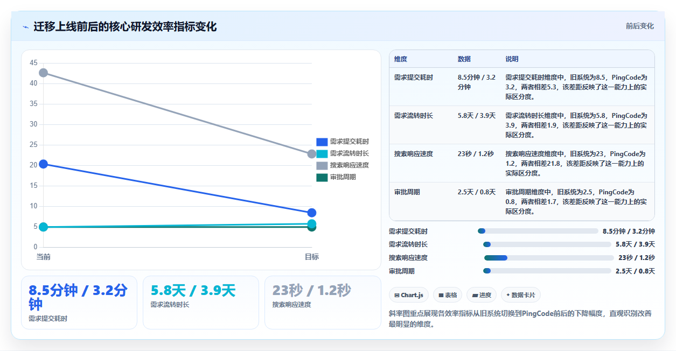Click the table cell 23秒 / 1.2秒
This screenshot has height=351, width=676.
(x=476, y=154)
